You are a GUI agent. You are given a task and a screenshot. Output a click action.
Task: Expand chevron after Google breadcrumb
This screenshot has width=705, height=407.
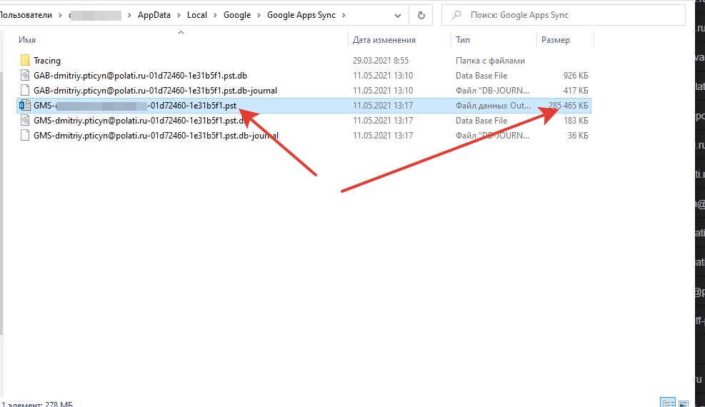(x=259, y=15)
